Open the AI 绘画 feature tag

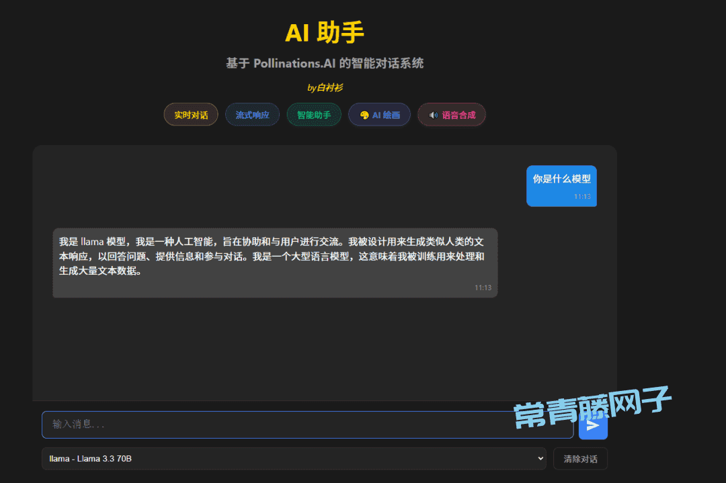[x=379, y=115]
